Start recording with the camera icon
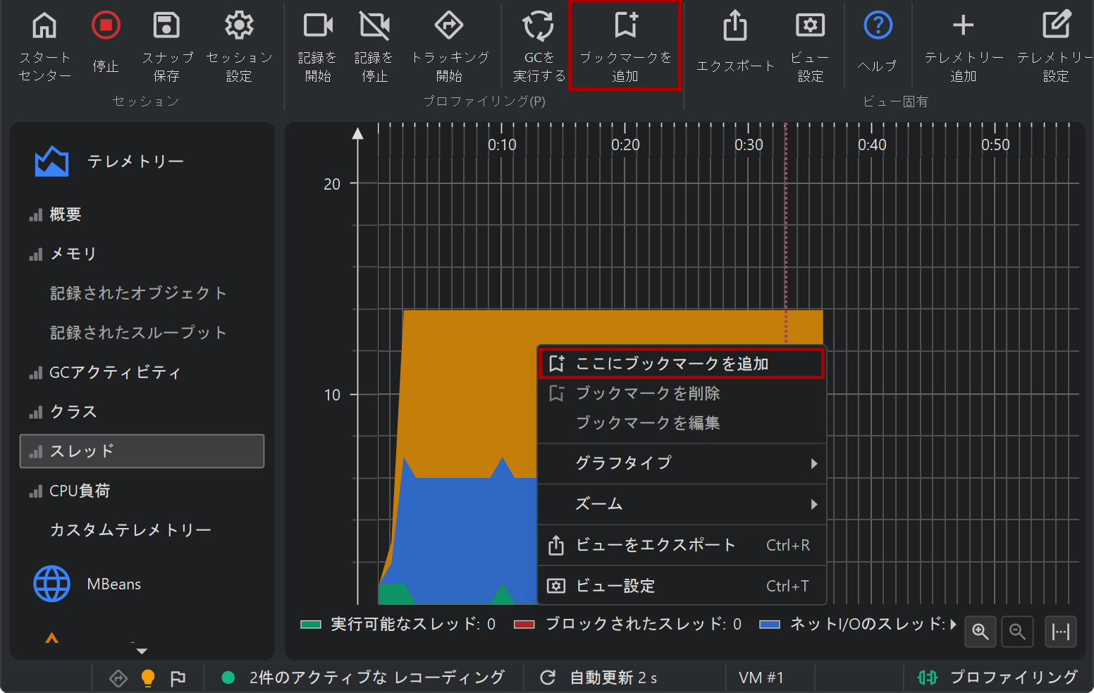 pyautogui.click(x=317, y=26)
